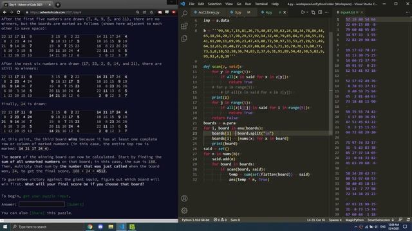Click the horizontal scrollbar in browser page
The height and width of the screenshot is (231, 412).
(89, 221)
